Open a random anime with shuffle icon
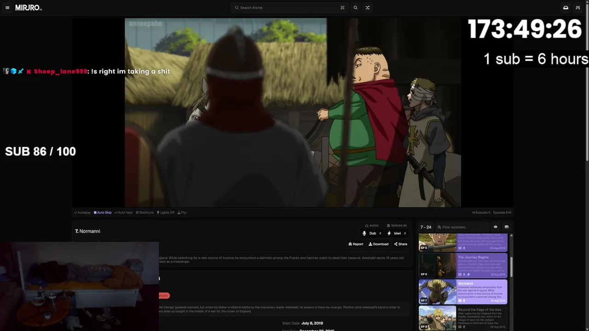The width and height of the screenshot is (589, 331). [367, 8]
